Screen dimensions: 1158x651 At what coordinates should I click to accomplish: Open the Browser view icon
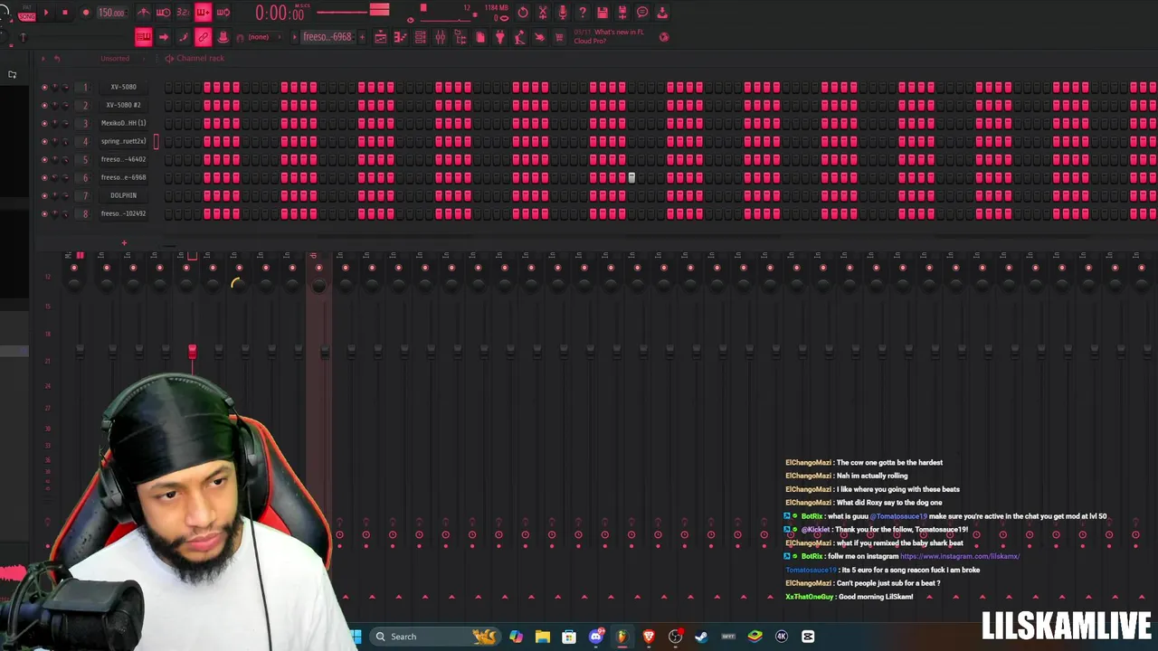(x=460, y=37)
